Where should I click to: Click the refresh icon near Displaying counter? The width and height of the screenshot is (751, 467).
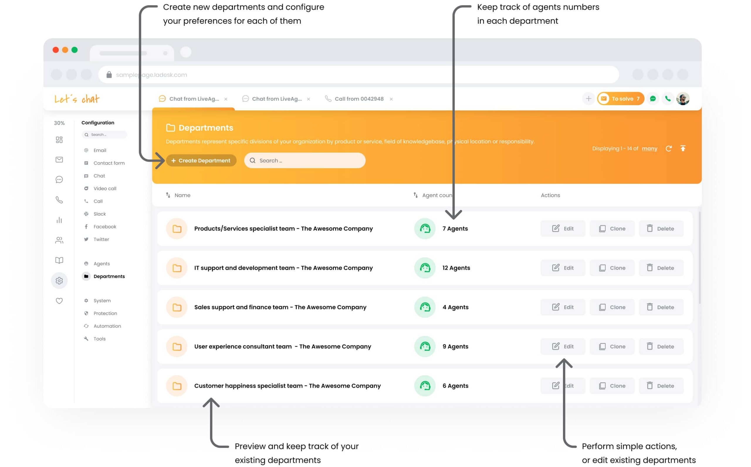point(669,149)
